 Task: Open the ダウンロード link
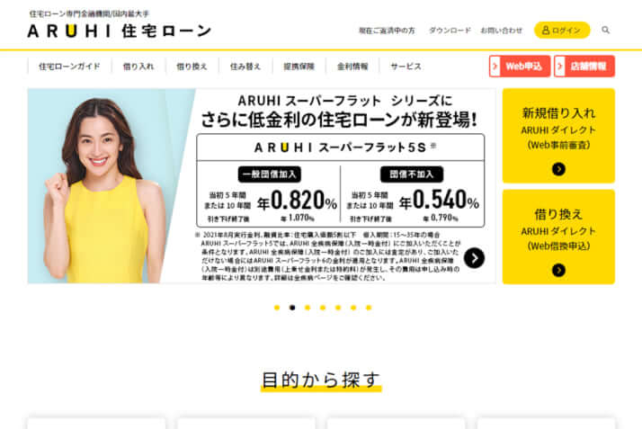[450, 31]
